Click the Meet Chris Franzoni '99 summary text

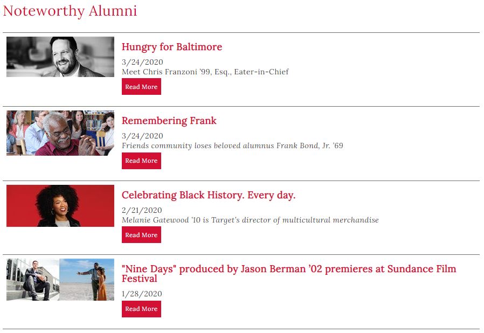[205, 72]
